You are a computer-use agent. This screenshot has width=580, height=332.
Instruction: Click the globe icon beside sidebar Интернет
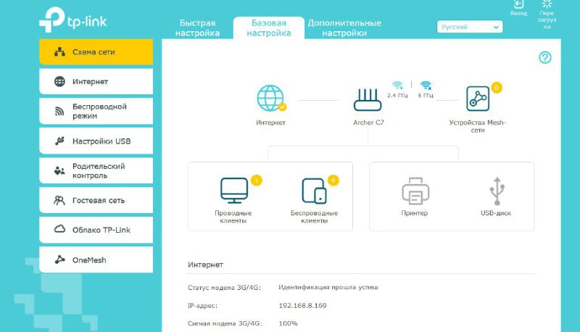pyautogui.click(x=59, y=81)
